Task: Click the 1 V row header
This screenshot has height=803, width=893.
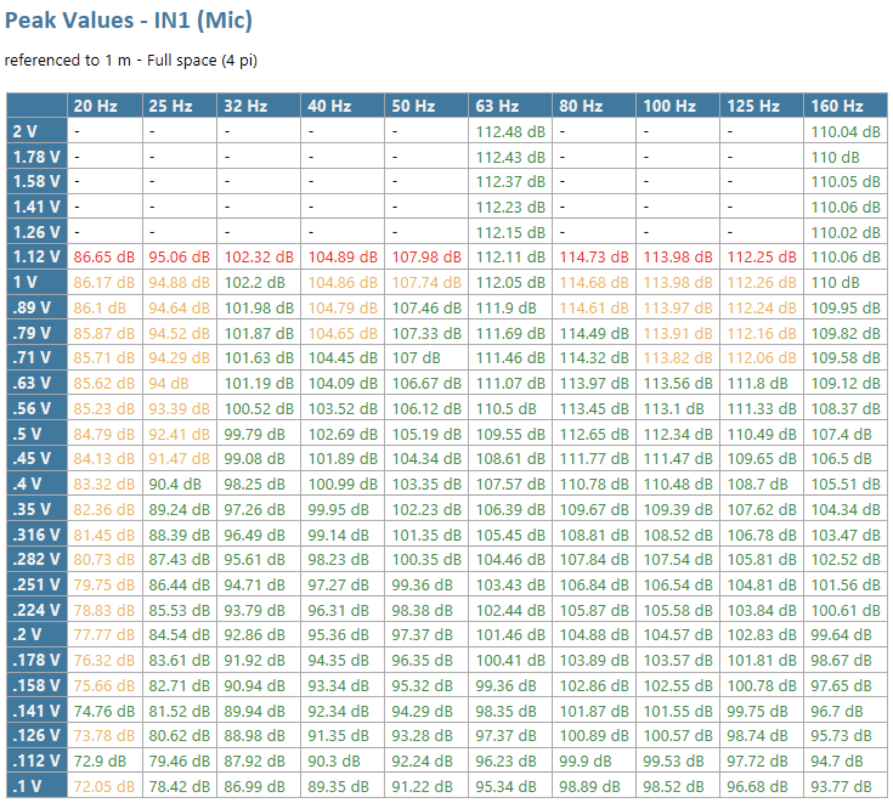Action: click(37, 282)
